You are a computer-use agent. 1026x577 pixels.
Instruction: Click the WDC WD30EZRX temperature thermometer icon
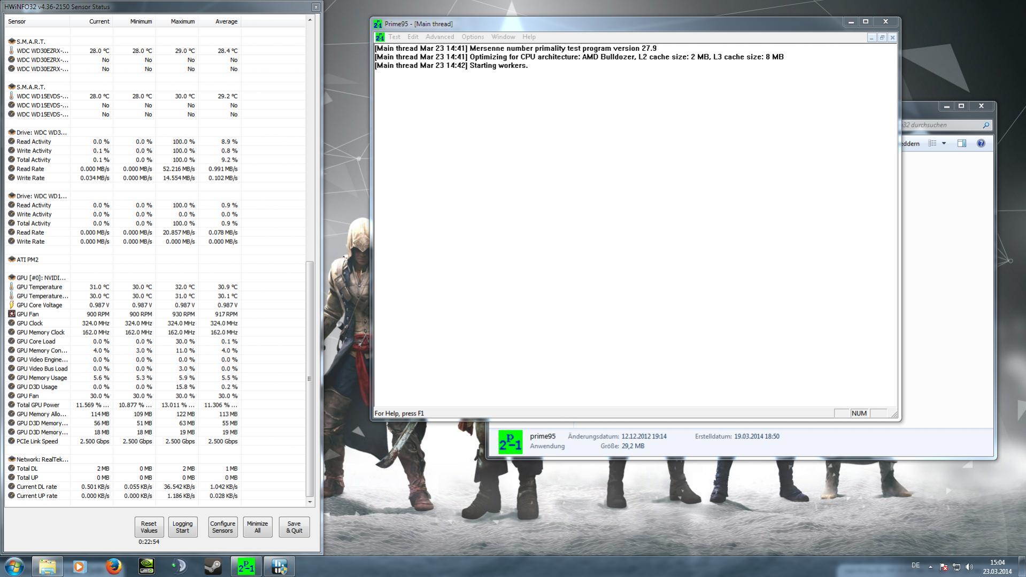[x=12, y=50]
